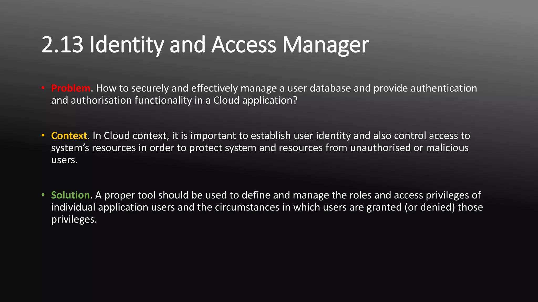Image resolution: width=538 pixels, height=302 pixels.
Task: Click the yellow 'Context' heading word
Action: click(69, 136)
